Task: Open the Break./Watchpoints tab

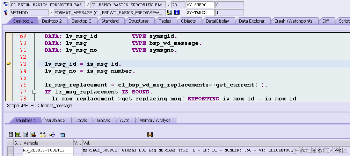Action: click(x=293, y=21)
